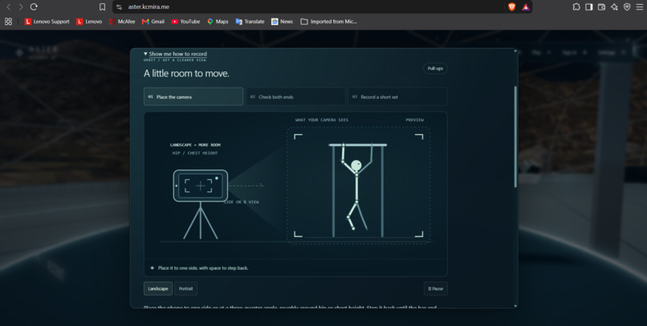
Task: Switch to the 02 Check both ends step
Action: point(295,96)
